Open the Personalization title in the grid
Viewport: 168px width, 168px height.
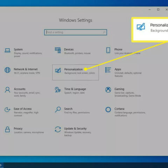coord(73,69)
